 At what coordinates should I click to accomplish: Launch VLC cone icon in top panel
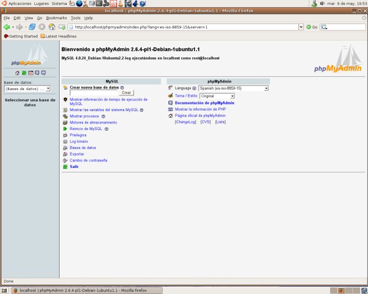[121, 3]
